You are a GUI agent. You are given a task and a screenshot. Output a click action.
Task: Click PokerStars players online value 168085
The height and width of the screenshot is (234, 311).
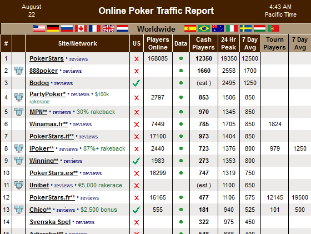point(158,58)
